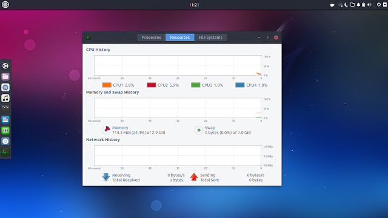Select the Resources tab
Image resolution: width=388 pixels, height=218 pixels.
(x=180, y=38)
